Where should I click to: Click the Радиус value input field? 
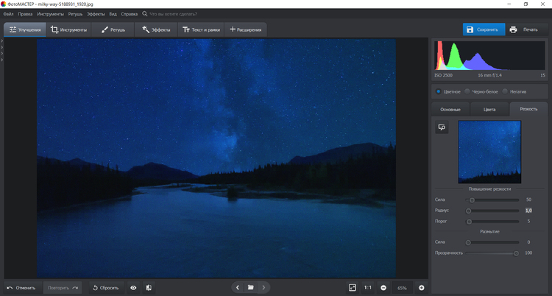click(528, 211)
